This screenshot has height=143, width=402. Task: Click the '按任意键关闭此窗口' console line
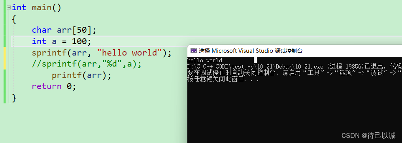(x=223, y=79)
